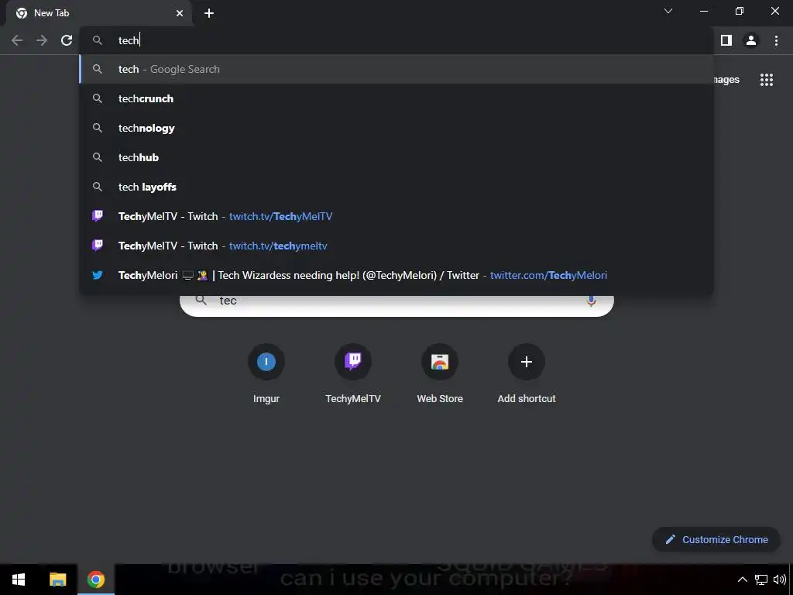Image resolution: width=793 pixels, height=595 pixels.
Task: Open the Chrome side panel icon
Action: (x=726, y=40)
